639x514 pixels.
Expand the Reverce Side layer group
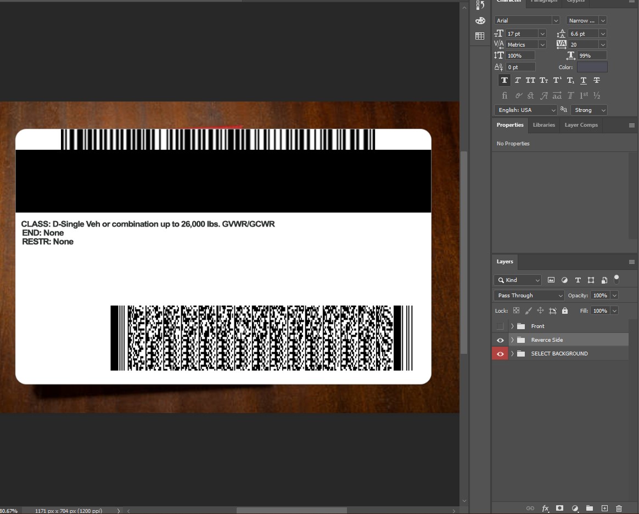coord(512,340)
